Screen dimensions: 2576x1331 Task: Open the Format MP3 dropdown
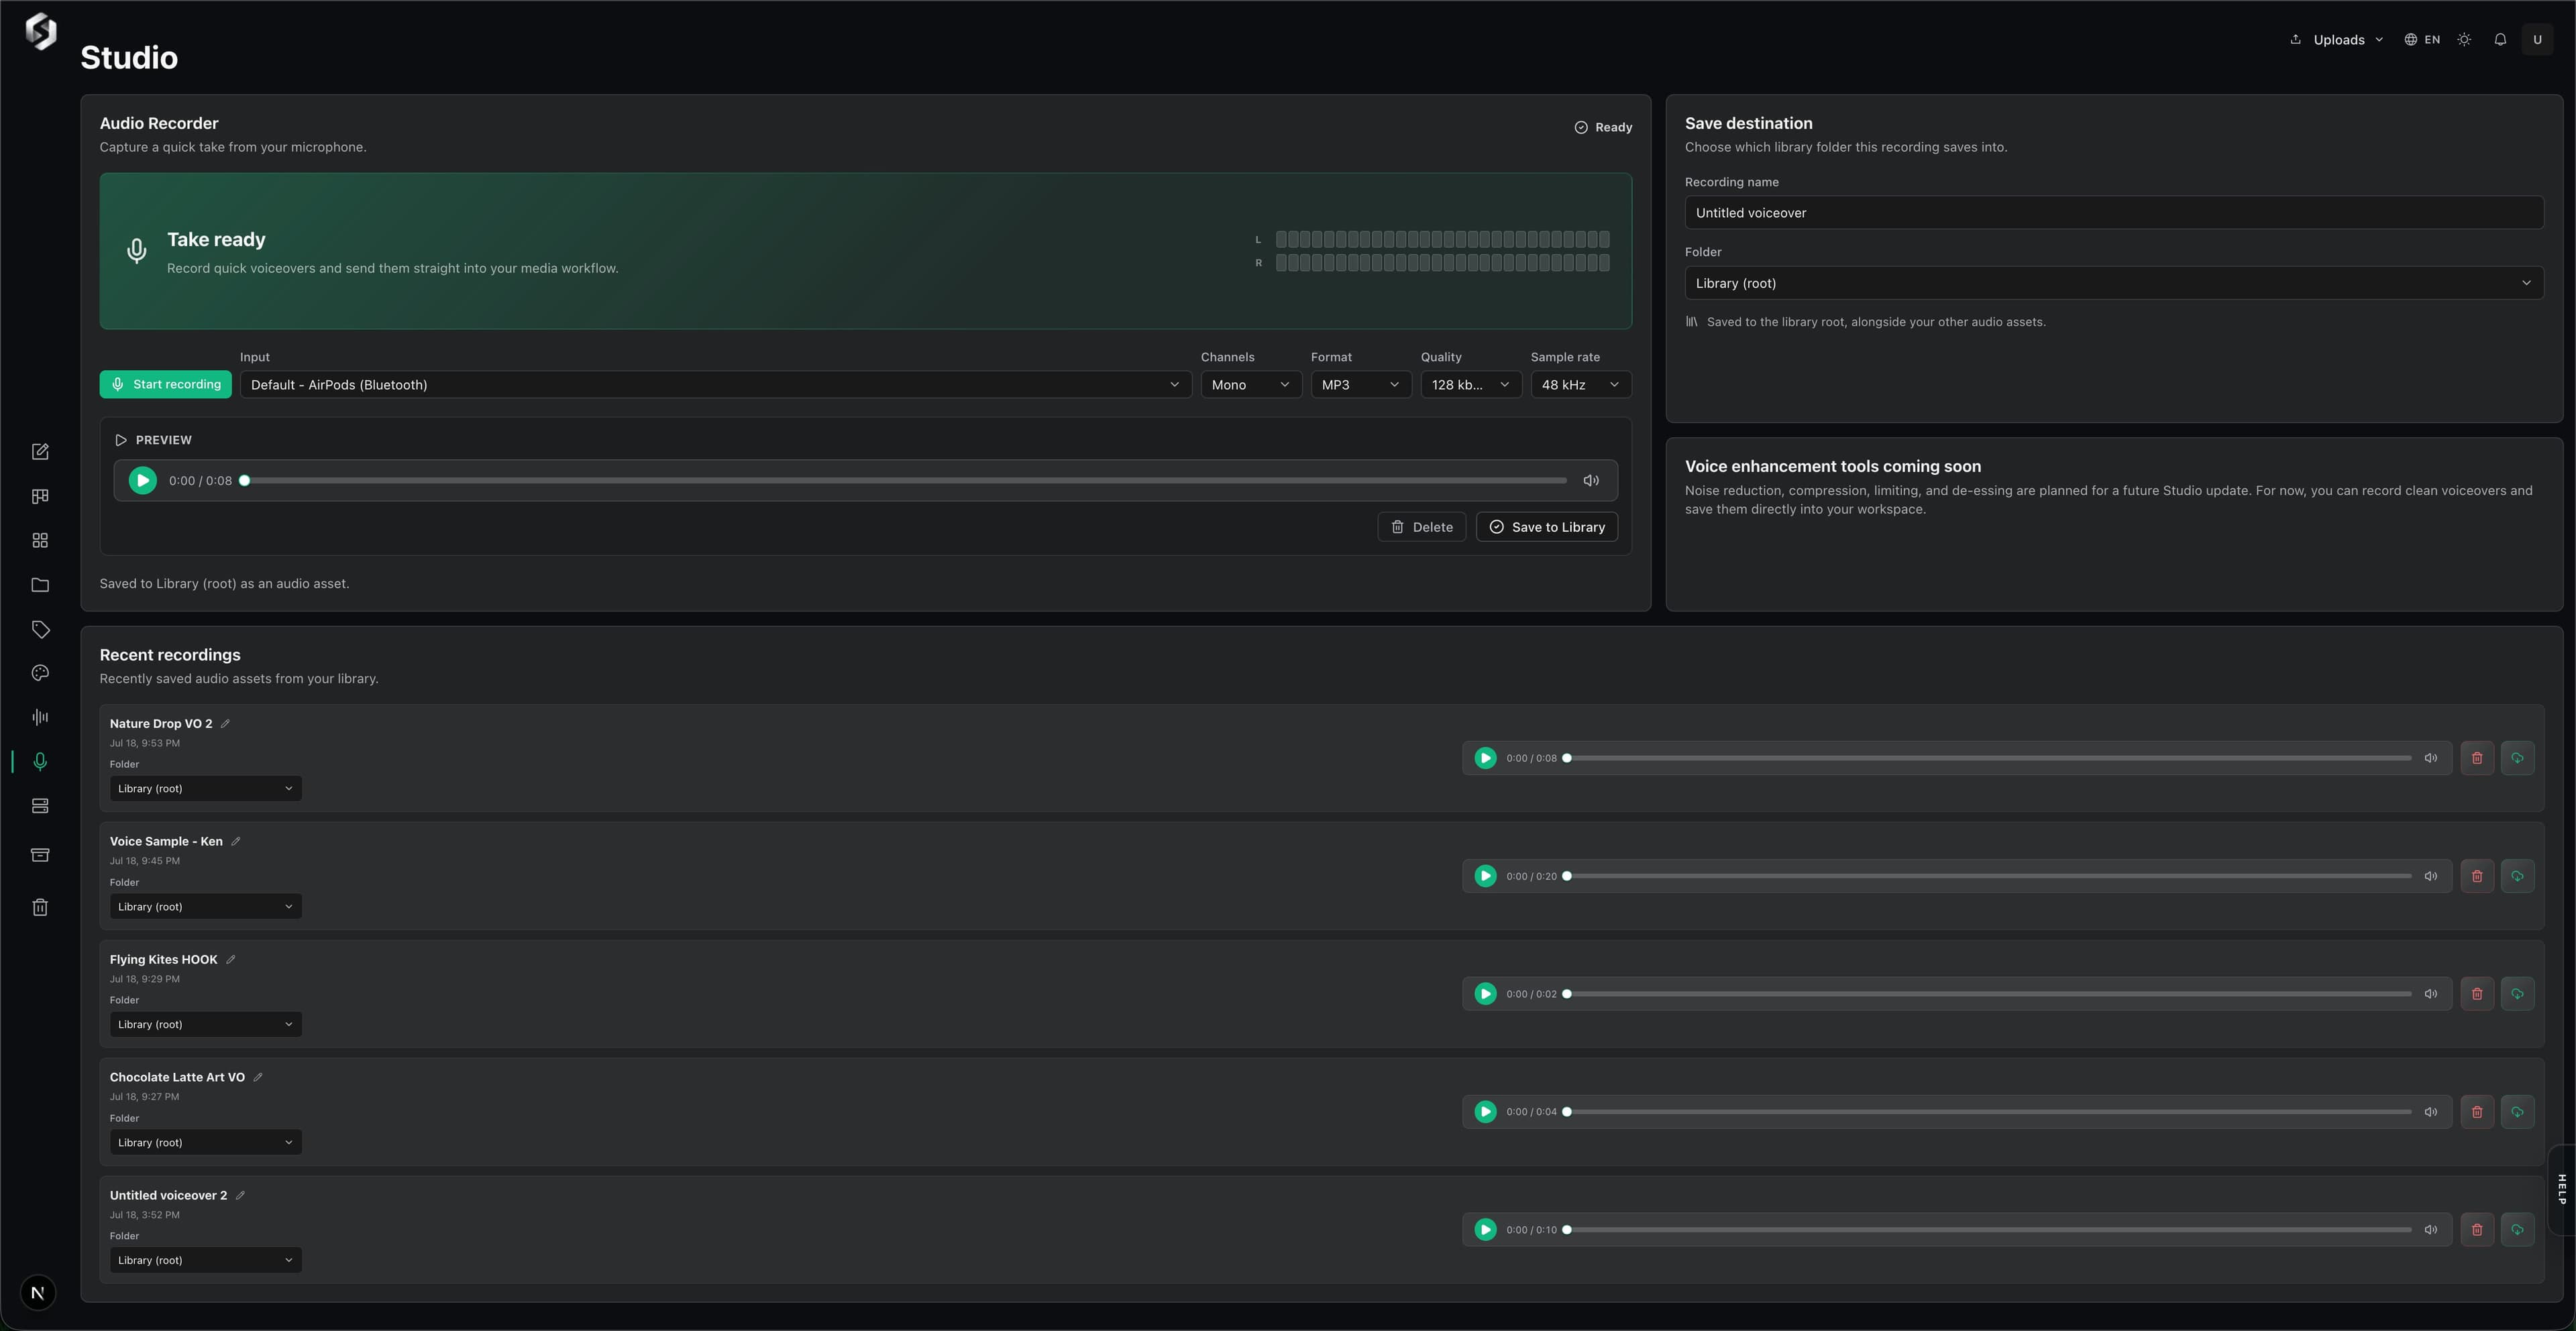click(1361, 385)
